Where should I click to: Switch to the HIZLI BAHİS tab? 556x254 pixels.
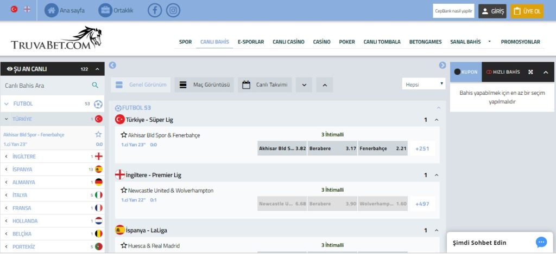pos(503,72)
